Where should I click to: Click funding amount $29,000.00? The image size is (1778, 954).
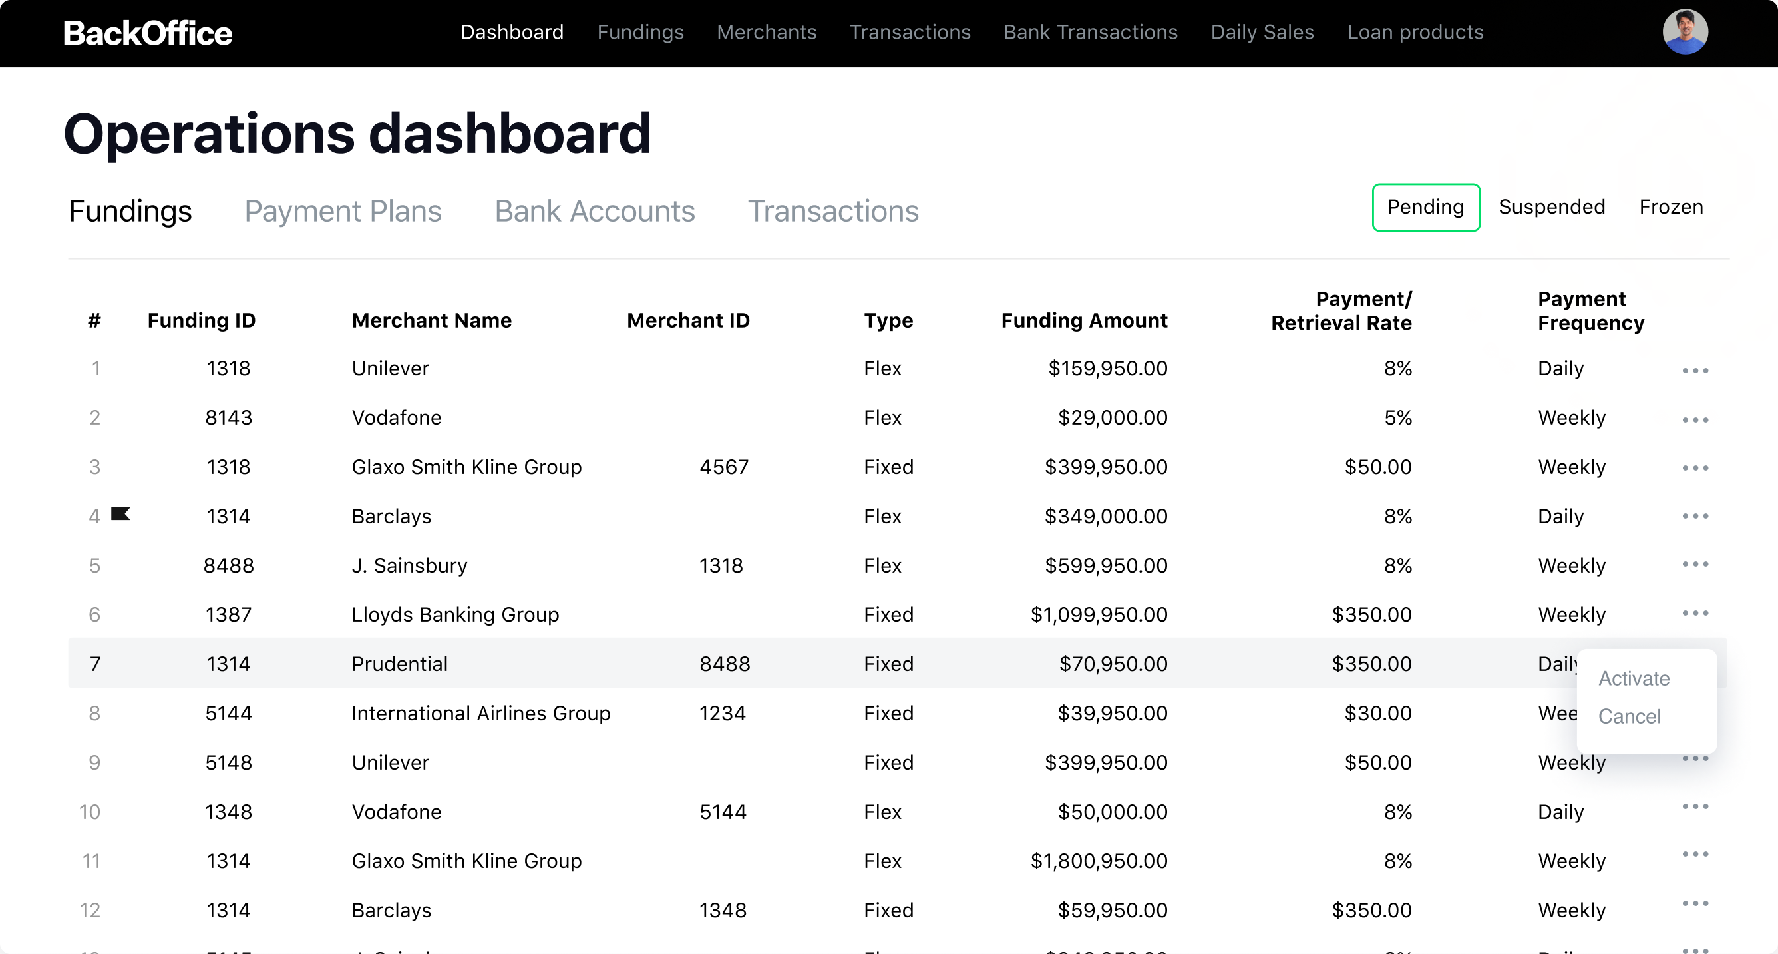click(x=1113, y=417)
